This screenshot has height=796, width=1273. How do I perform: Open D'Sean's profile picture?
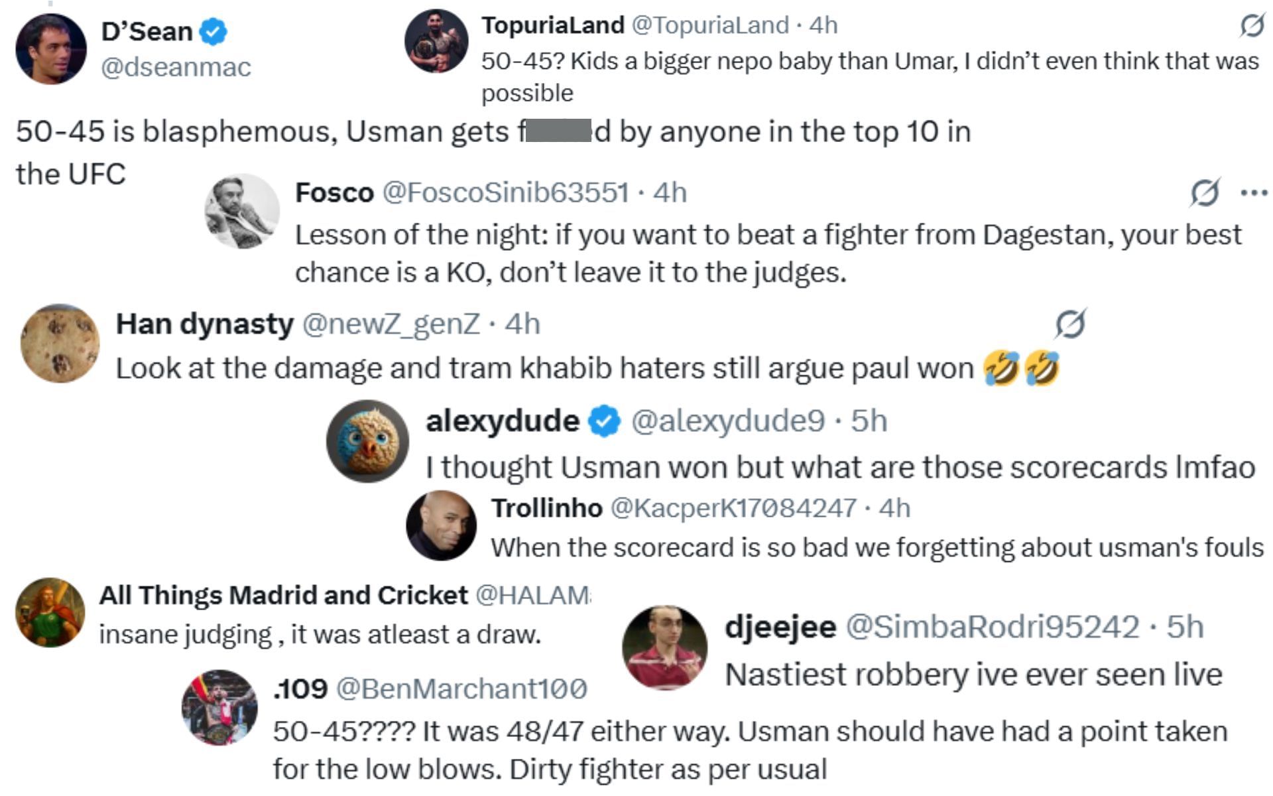tap(51, 49)
